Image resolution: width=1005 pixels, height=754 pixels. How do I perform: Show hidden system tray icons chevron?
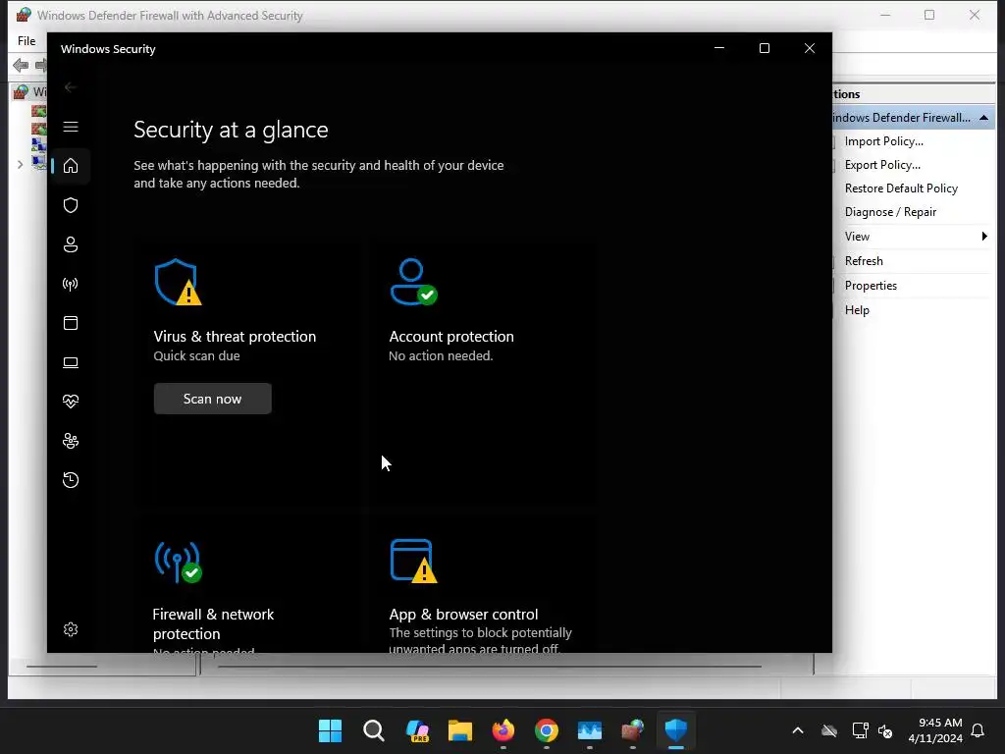[x=798, y=730]
